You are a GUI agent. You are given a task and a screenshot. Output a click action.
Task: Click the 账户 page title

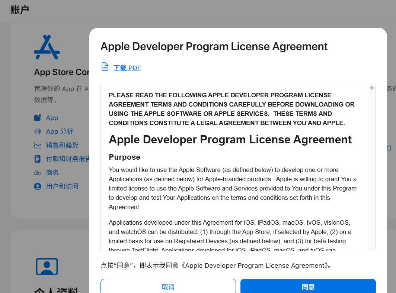(x=20, y=10)
